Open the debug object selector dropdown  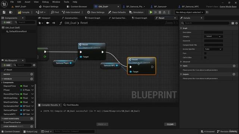(x=189, y=12)
